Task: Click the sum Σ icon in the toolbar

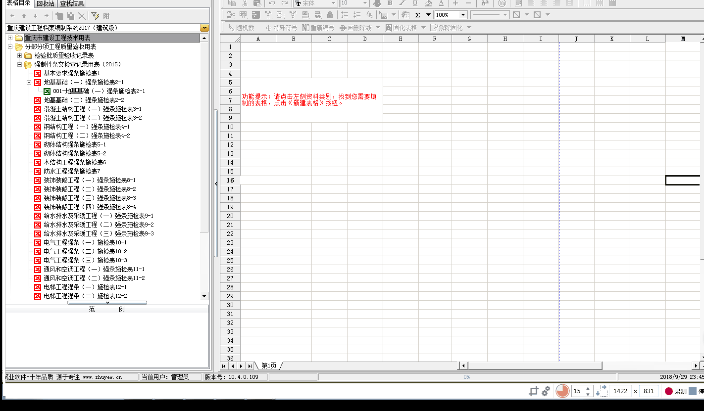Action: 417,15
